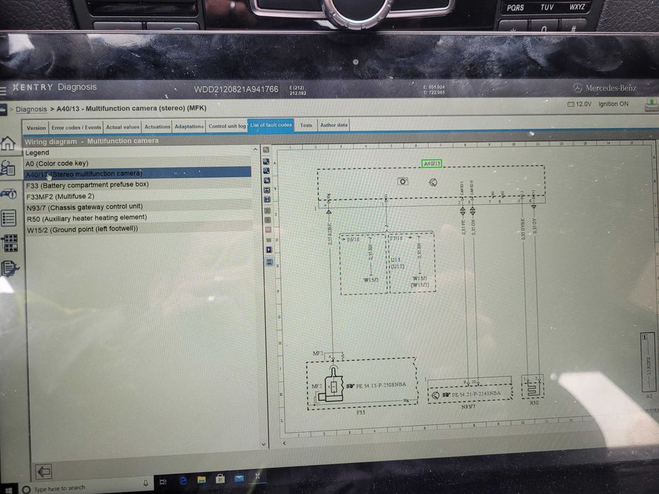Click the XENTRY app taskbar icon
Viewport: 659px width, 494px height.
[257, 477]
